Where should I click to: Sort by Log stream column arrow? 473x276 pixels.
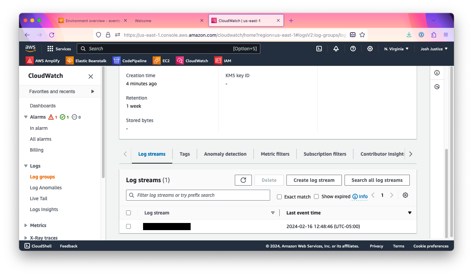point(273,213)
